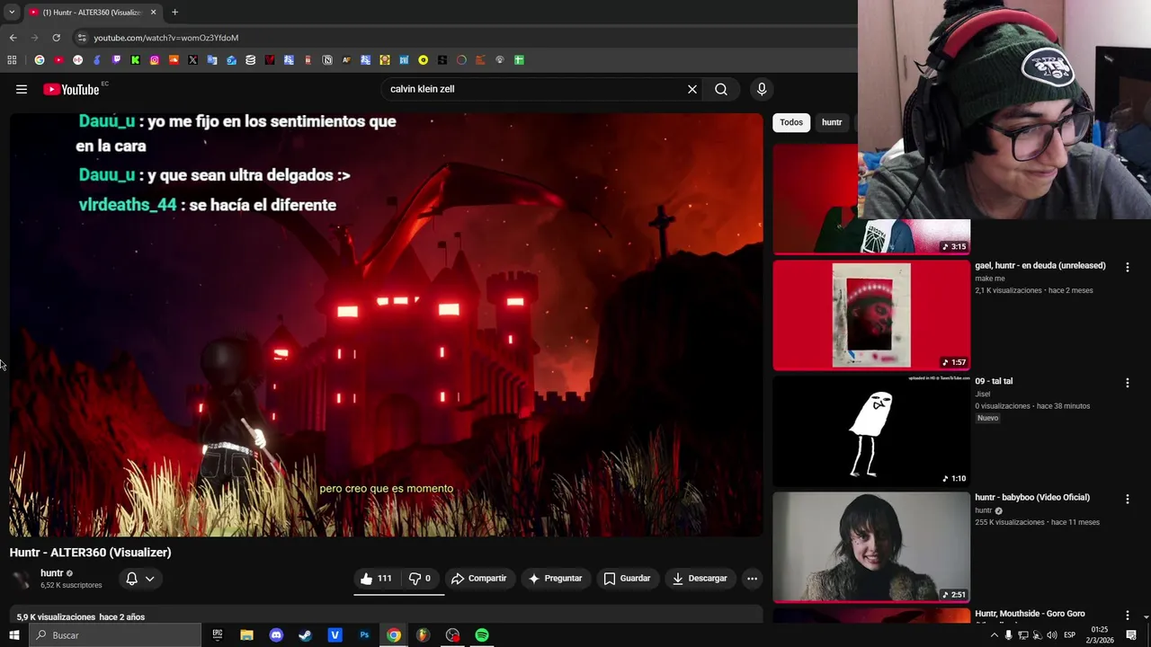Run search with magnifier button
The width and height of the screenshot is (1151, 647).
coord(721,89)
